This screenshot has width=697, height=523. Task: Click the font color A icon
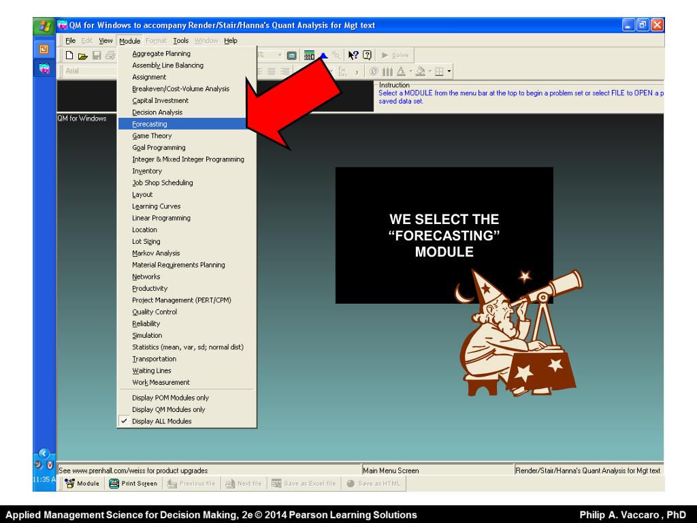coord(401,71)
